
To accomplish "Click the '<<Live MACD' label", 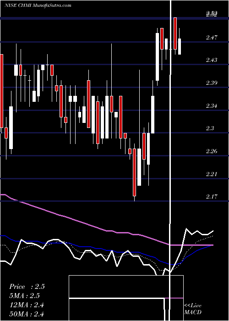I will 193,309.
